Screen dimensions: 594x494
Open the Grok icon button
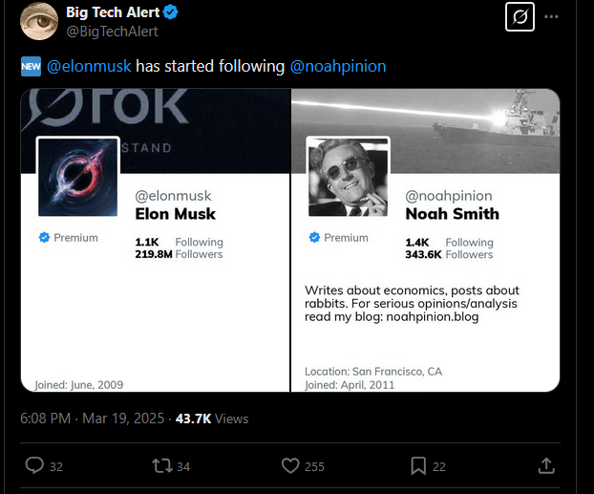tap(520, 17)
